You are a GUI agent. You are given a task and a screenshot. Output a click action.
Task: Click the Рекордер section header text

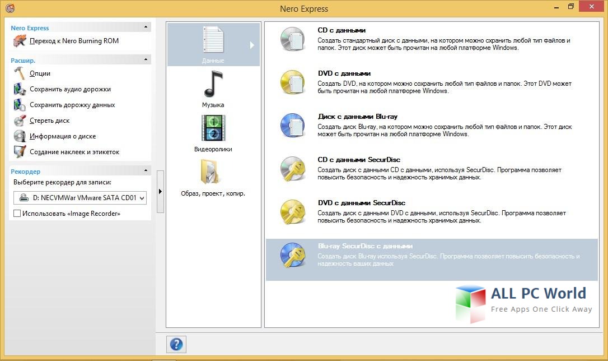click(x=26, y=172)
